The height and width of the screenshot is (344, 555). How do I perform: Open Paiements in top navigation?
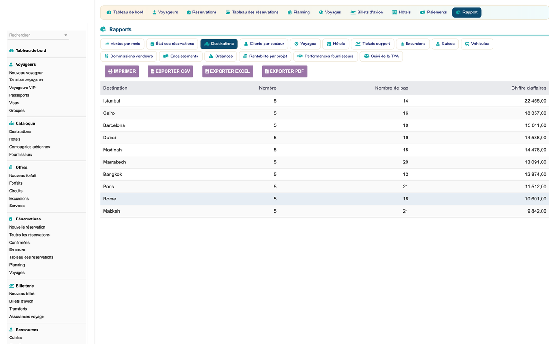coord(433,13)
